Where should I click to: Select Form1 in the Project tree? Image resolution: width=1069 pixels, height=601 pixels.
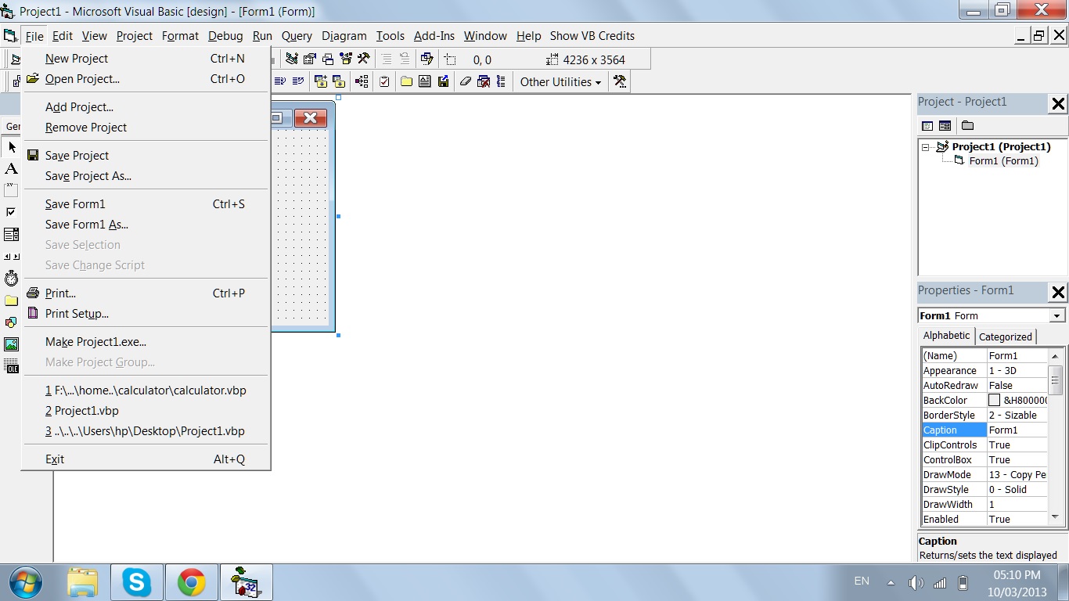[1003, 161]
